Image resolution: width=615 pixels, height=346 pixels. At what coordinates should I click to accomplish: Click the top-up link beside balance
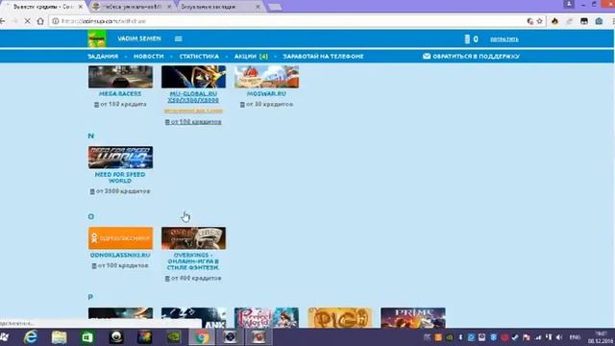(504, 39)
